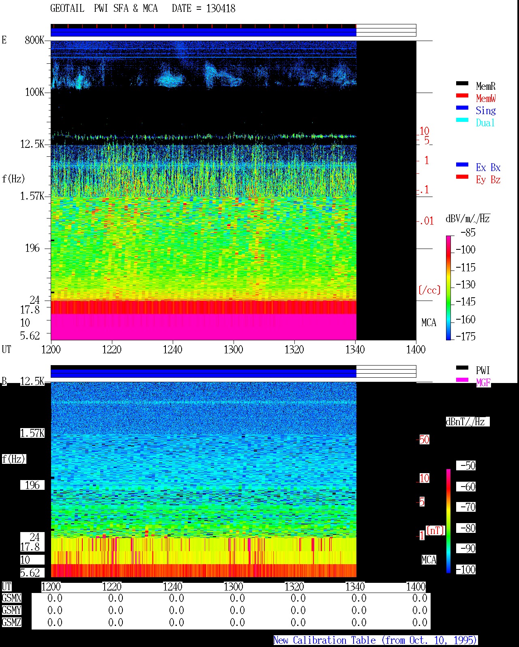Viewport: 519px width, 647px height.
Task: Click the black PWI legend swatch
Action: pos(462,368)
